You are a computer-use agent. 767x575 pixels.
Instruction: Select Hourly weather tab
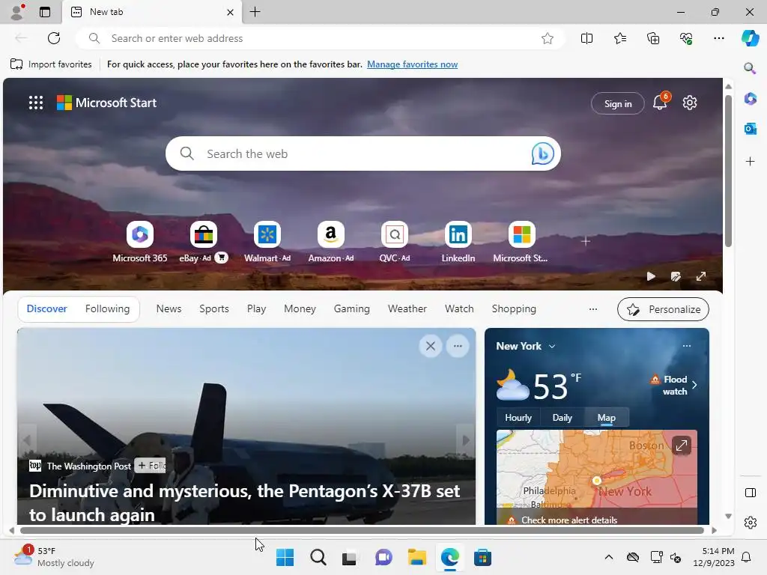518,418
